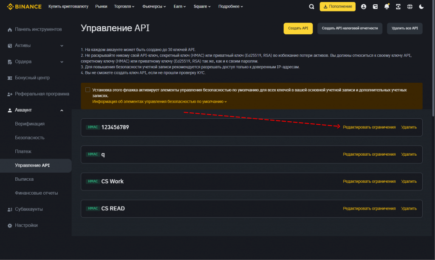The image size is (435, 260).
Task: Click the q key name
Action: click(103, 154)
